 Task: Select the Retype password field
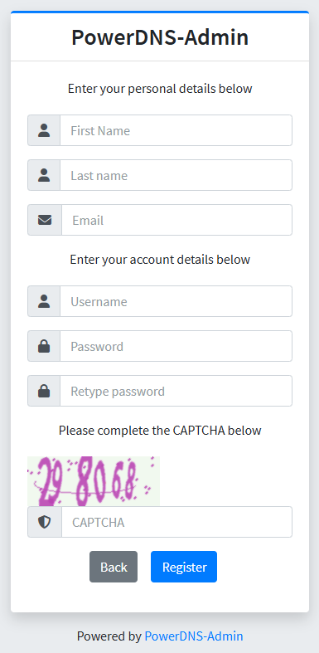[x=176, y=391]
